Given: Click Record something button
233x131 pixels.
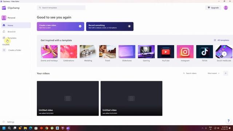Looking at the screenshot, I should pos(110,27).
